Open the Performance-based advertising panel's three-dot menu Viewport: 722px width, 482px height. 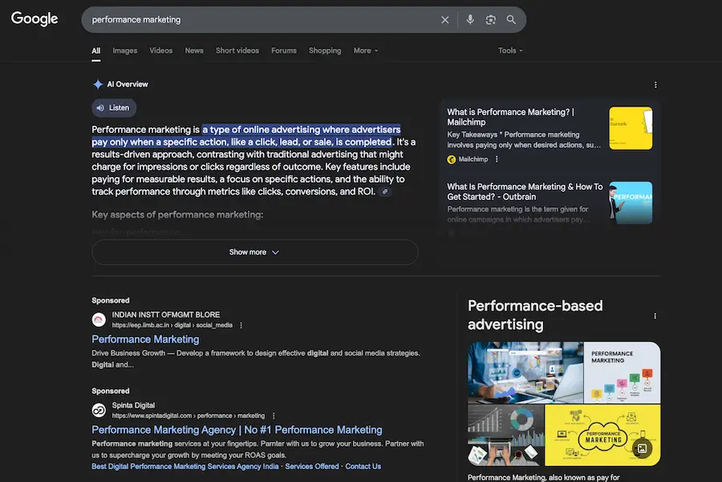point(655,316)
